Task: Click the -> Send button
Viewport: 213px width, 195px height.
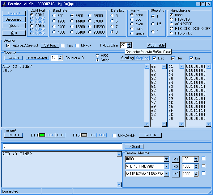Action: [134, 147]
